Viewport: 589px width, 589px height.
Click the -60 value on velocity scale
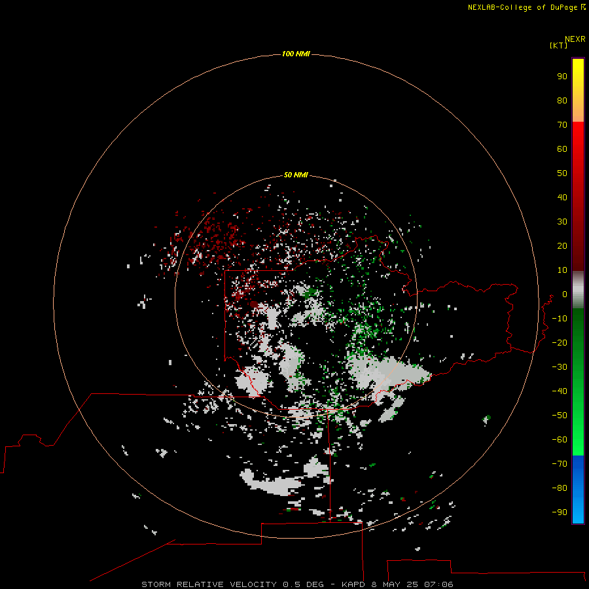(x=560, y=440)
